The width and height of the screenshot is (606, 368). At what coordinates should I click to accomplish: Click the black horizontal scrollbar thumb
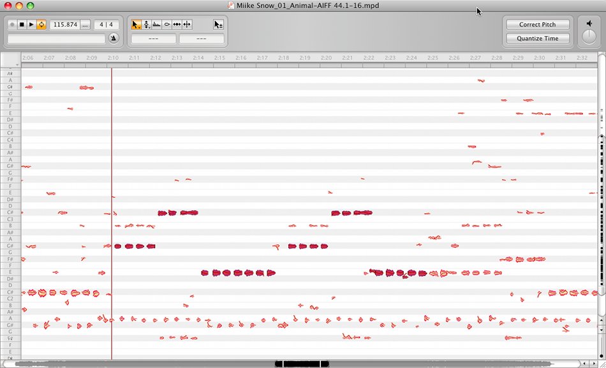pyautogui.click(x=302, y=364)
